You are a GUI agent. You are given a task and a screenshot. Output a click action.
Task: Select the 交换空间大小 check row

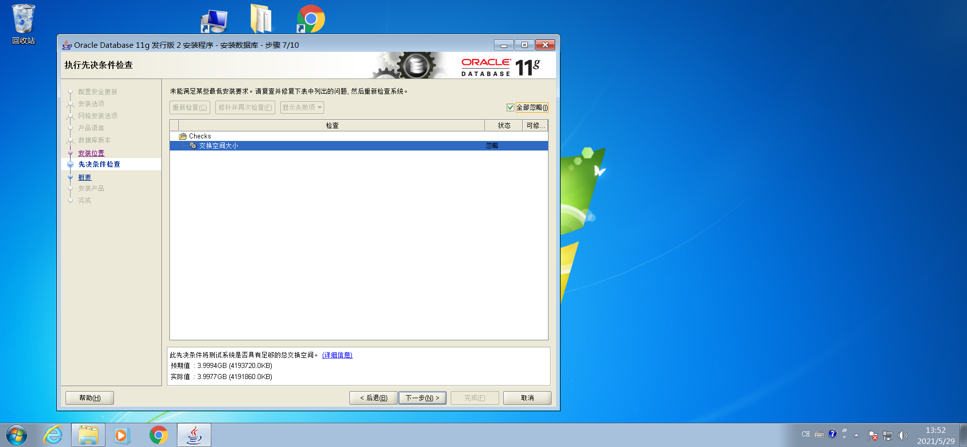click(x=359, y=145)
